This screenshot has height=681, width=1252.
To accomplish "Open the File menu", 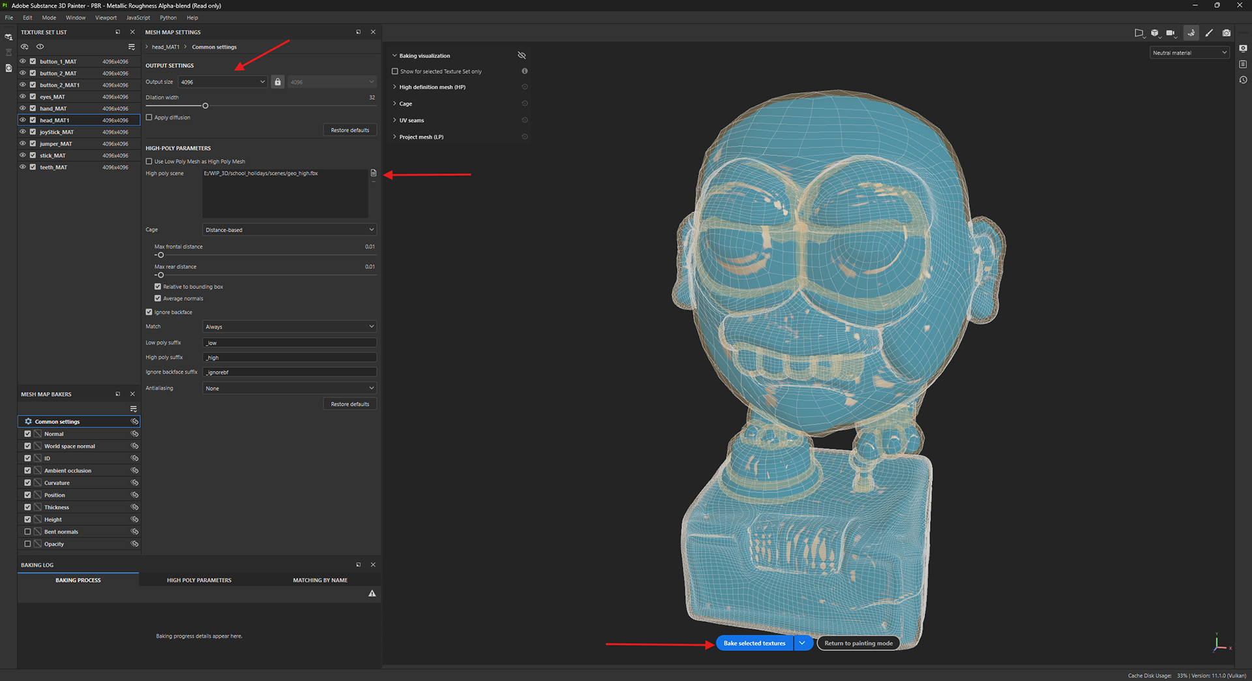I will [x=9, y=18].
